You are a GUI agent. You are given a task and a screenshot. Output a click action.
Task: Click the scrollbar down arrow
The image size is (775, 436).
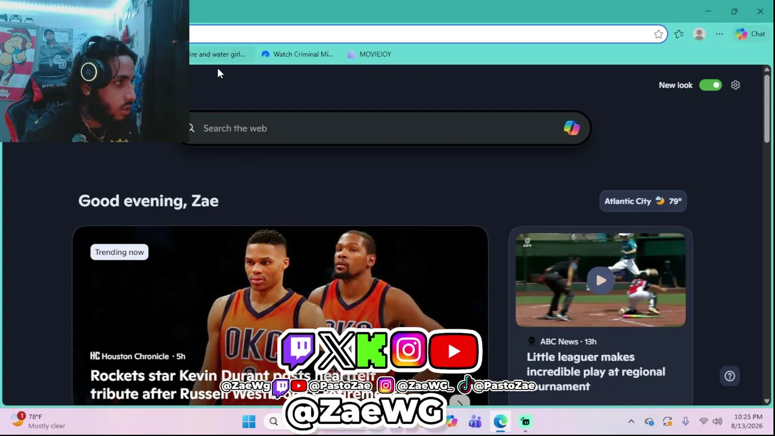tap(767, 401)
